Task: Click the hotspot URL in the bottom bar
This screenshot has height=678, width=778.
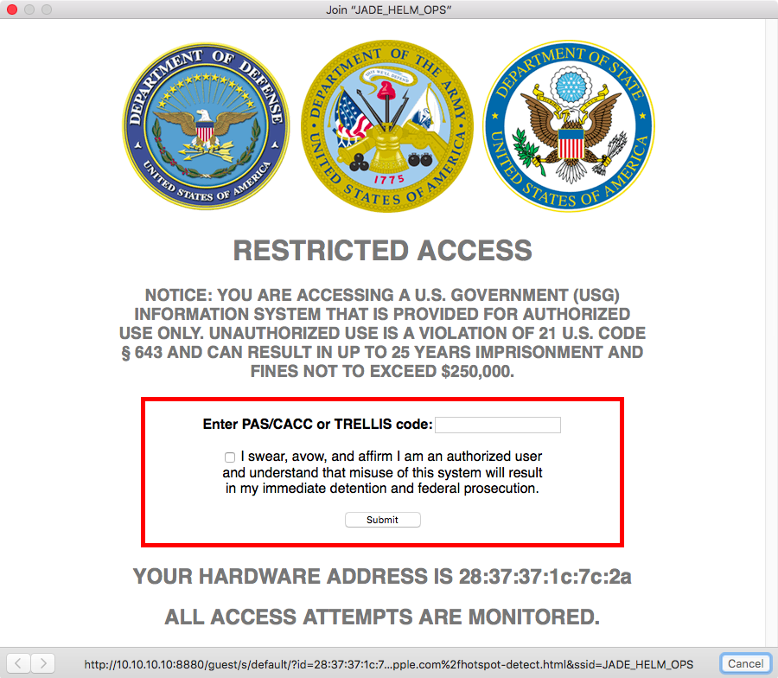Action: click(388, 664)
